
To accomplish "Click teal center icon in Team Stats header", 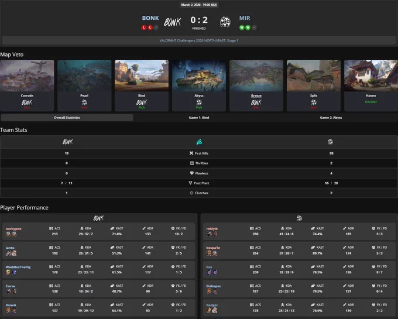I will click(x=199, y=142).
